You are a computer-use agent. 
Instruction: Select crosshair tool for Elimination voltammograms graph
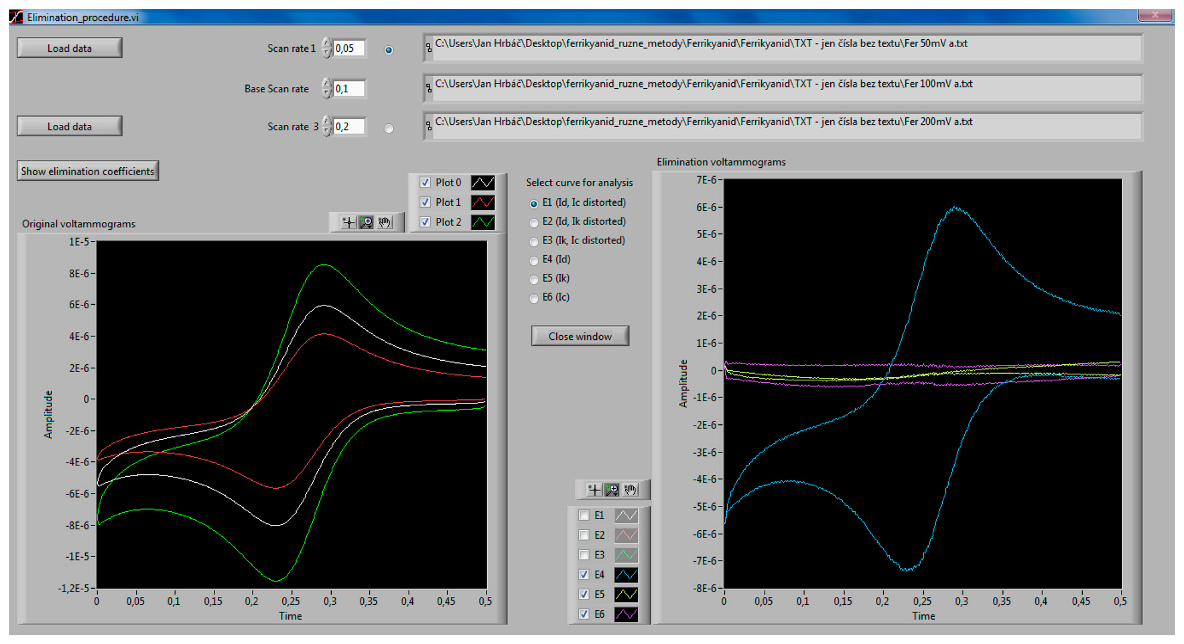click(594, 490)
